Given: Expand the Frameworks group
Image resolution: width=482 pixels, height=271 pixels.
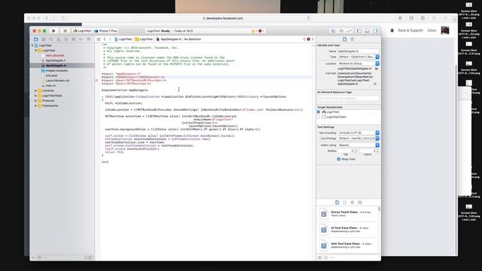Looking at the screenshot, I should 35,105.
